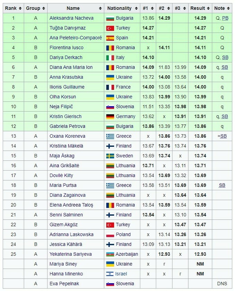Click Slovenia flag next to Neja Filipič

(110, 107)
